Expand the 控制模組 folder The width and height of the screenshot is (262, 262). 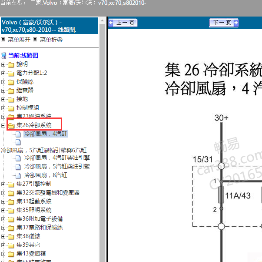point(3,108)
